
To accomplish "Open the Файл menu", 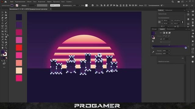I will click(12, 2).
